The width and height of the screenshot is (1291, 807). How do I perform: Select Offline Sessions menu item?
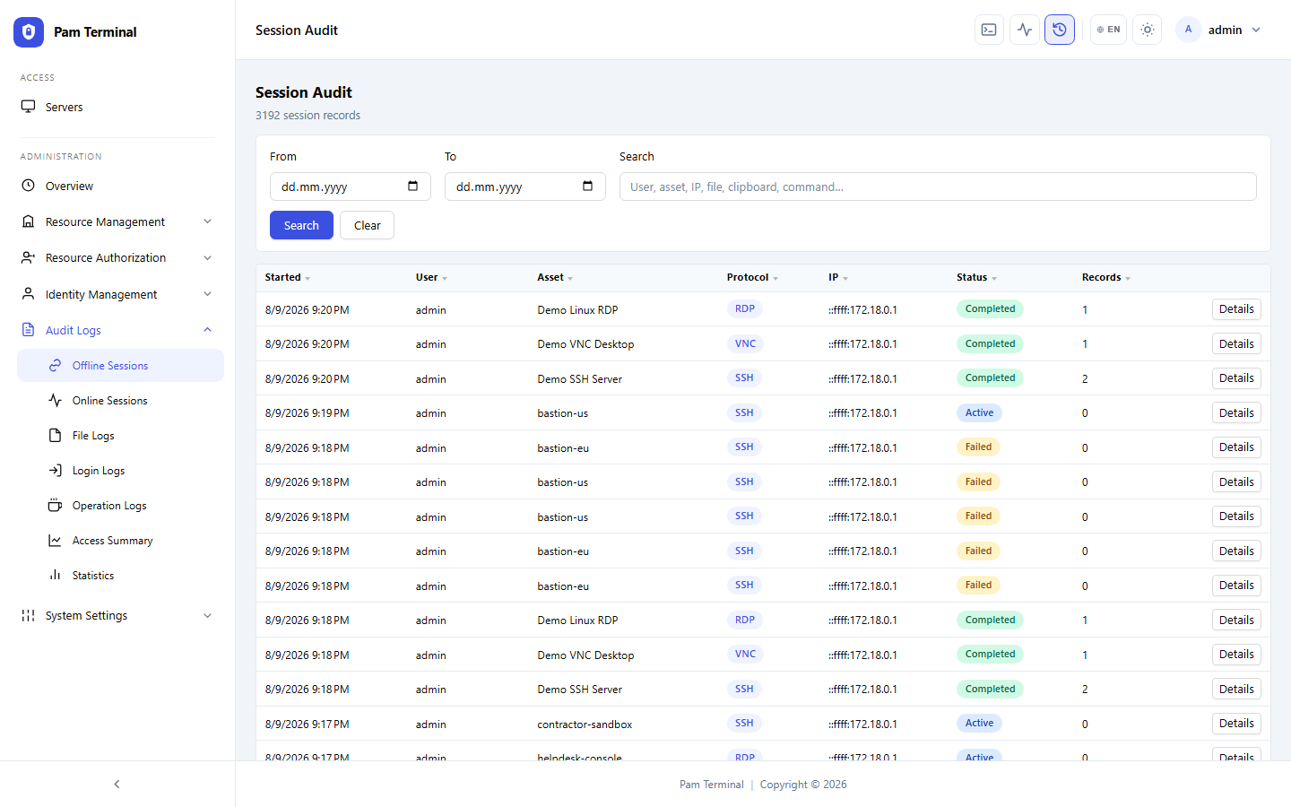tap(121, 366)
